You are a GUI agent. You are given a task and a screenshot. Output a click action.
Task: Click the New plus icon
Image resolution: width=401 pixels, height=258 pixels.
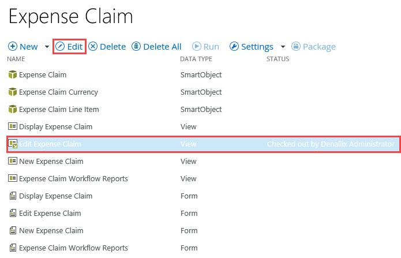tap(13, 47)
